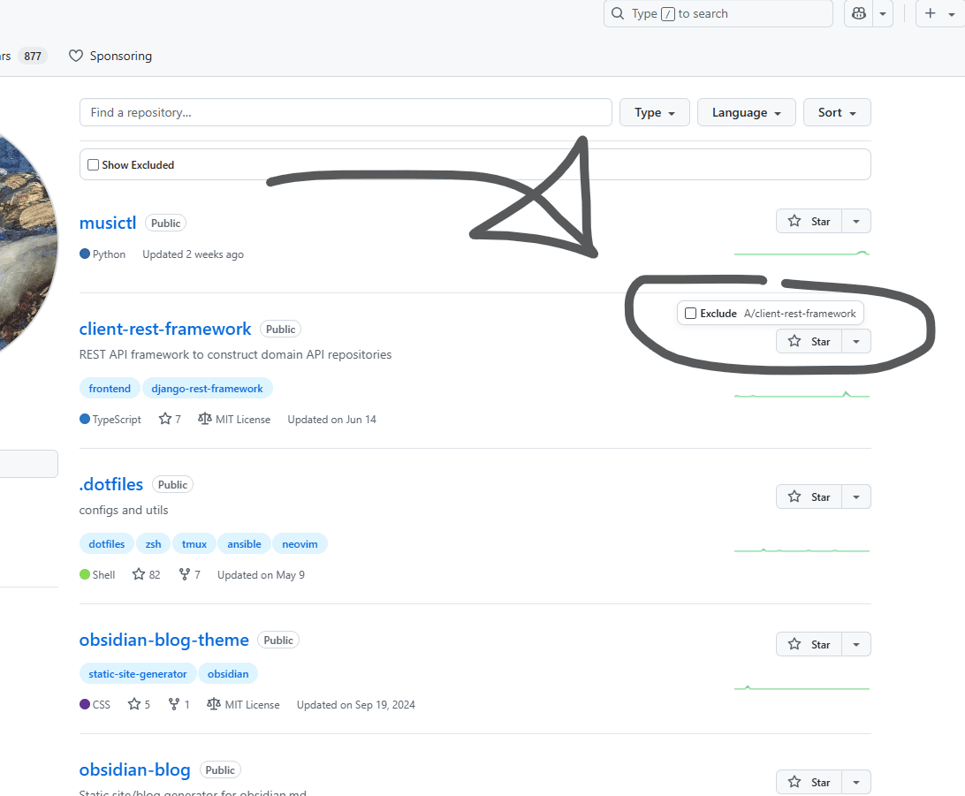965x796 pixels.
Task: Open the Stars tab showing 877
Action: [x=23, y=56]
